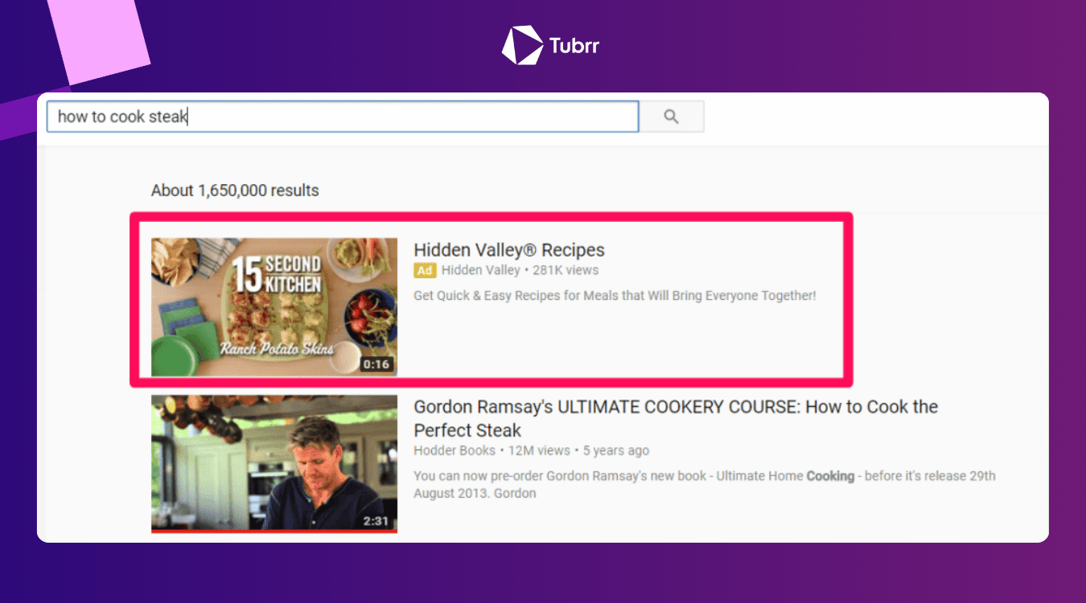1086x603 pixels.
Task: Click the 'Get Quick & Easy Recipes' description
Action: [615, 295]
